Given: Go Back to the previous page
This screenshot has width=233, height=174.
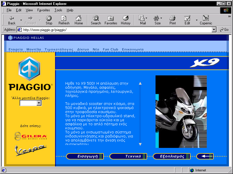Looking at the screenshot, I should click(12, 20).
